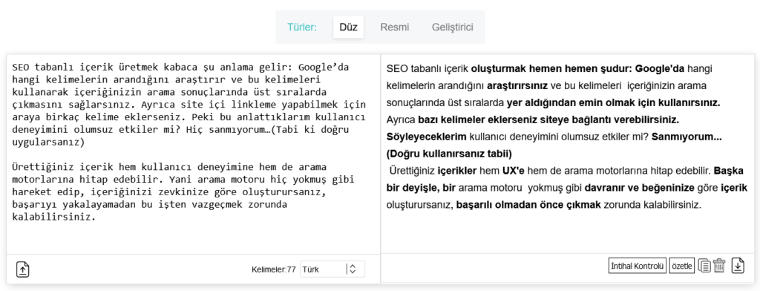Click the Türler: label
Screen dimensions: 760x291
(x=301, y=27)
